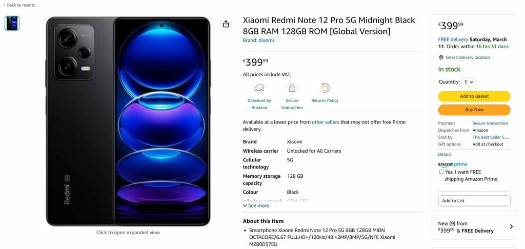525x249 pixels.
Task: Open the other sellers link
Action: point(326,122)
